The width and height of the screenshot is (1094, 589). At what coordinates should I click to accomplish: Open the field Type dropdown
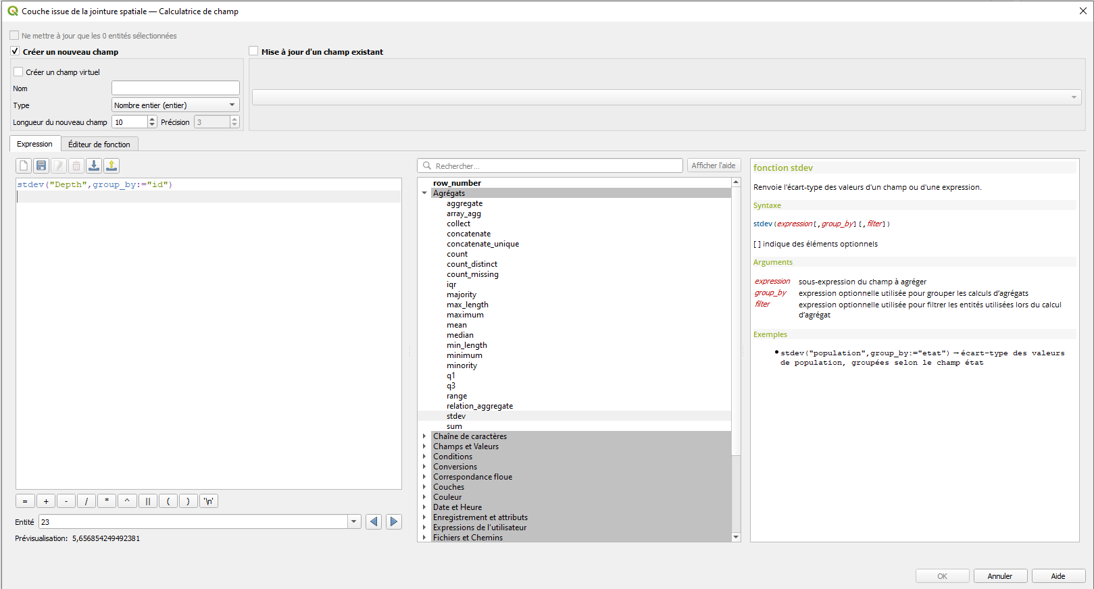[176, 105]
